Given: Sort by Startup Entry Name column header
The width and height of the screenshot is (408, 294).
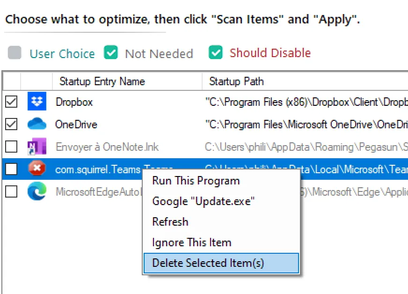Looking at the screenshot, I should click(127, 81).
